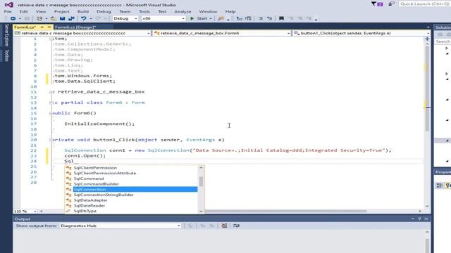Viewport: 451px width, 253px height.
Task: Choose SqlCommand from IntelliSense list
Action: pos(89,179)
